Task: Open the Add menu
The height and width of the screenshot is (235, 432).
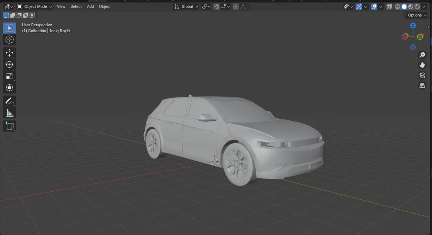Action: [90, 6]
